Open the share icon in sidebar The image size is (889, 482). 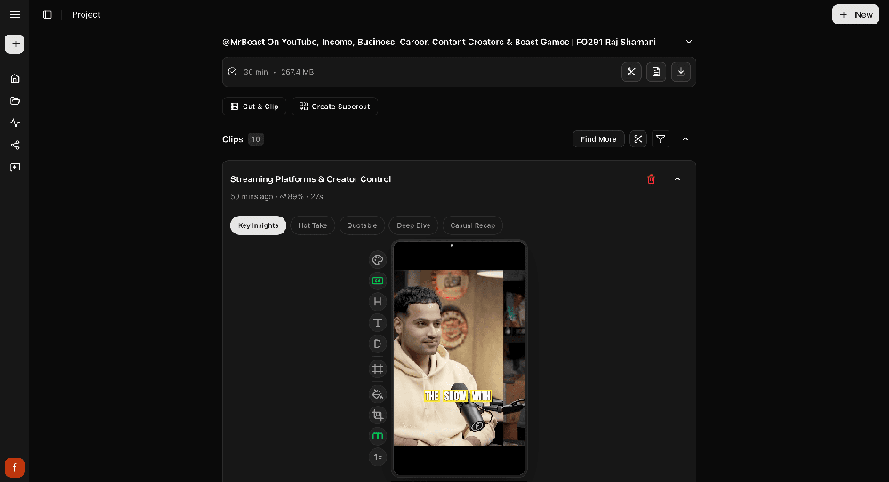[x=15, y=145]
